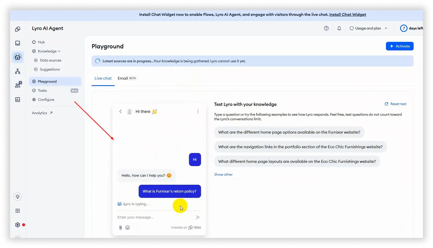Click the lightbulb tips icon
The image size is (433, 248).
click(x=18, y=197)
